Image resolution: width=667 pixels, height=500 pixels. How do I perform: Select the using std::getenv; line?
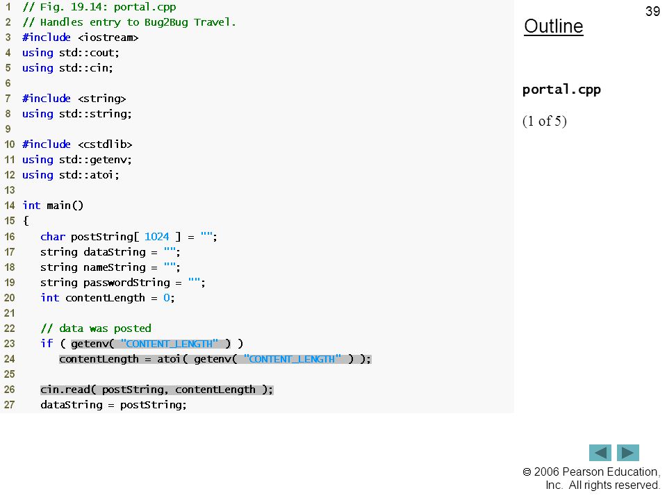coord(77,160)
